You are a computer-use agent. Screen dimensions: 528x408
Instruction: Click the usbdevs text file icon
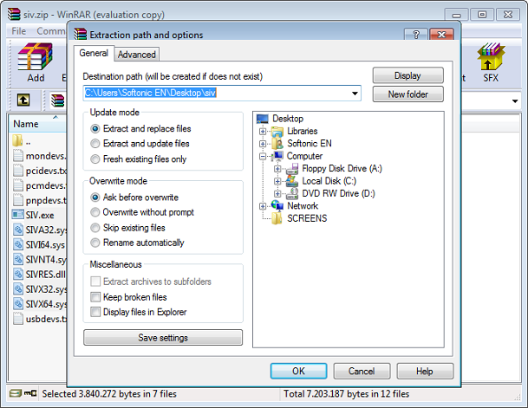coord(18,318)
